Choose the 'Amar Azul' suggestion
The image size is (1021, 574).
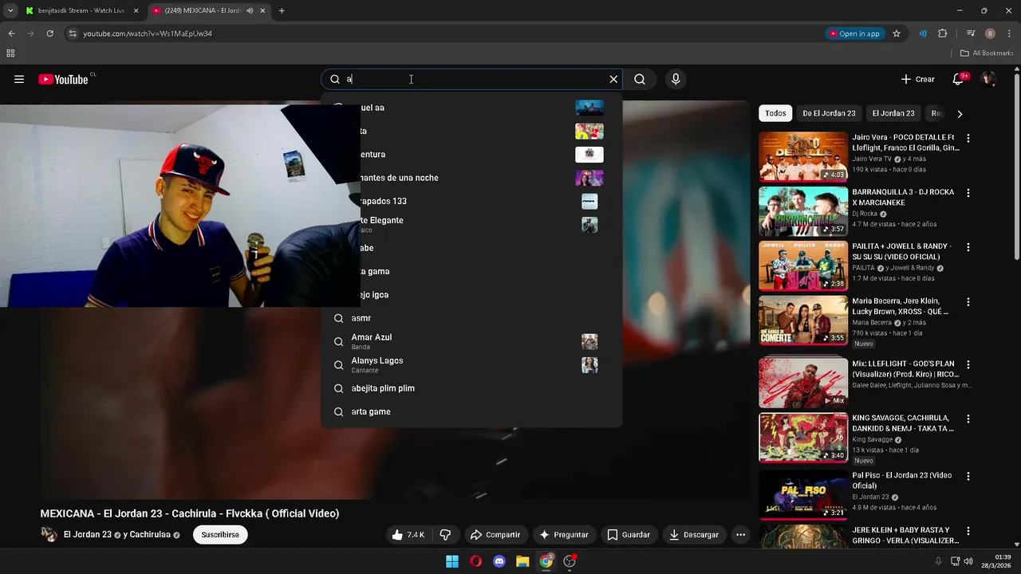[471, 341]
